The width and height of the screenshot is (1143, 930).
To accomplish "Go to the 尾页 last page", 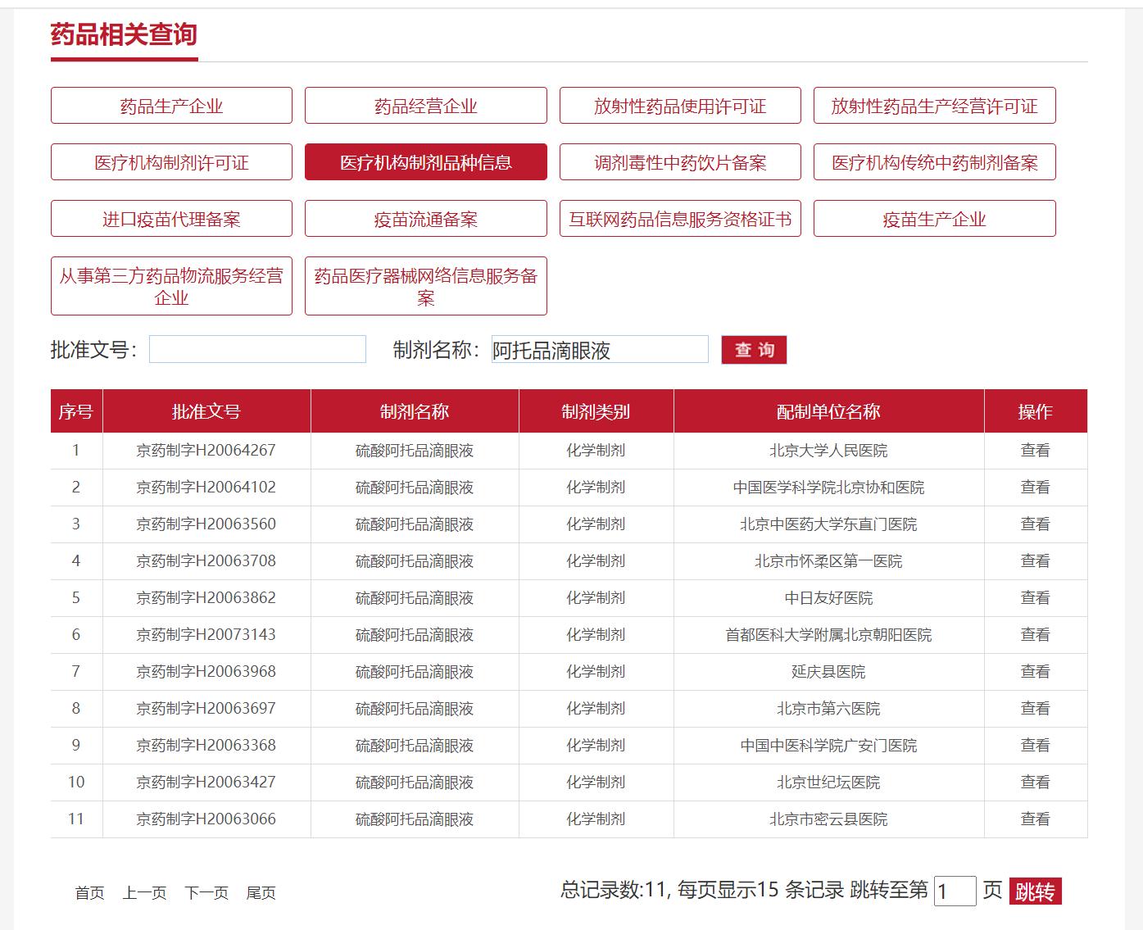I will 262,895.
